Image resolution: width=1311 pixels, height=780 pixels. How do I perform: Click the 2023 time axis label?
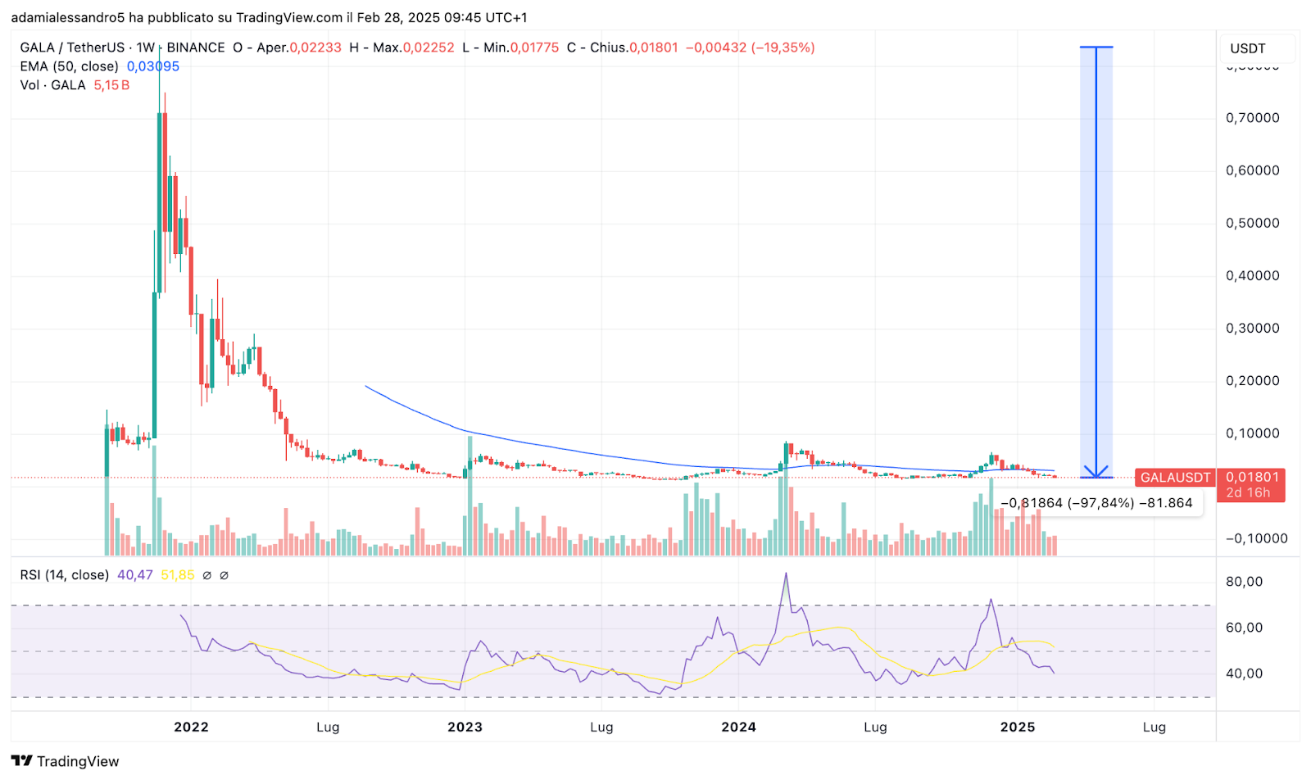tap(465, 727)
